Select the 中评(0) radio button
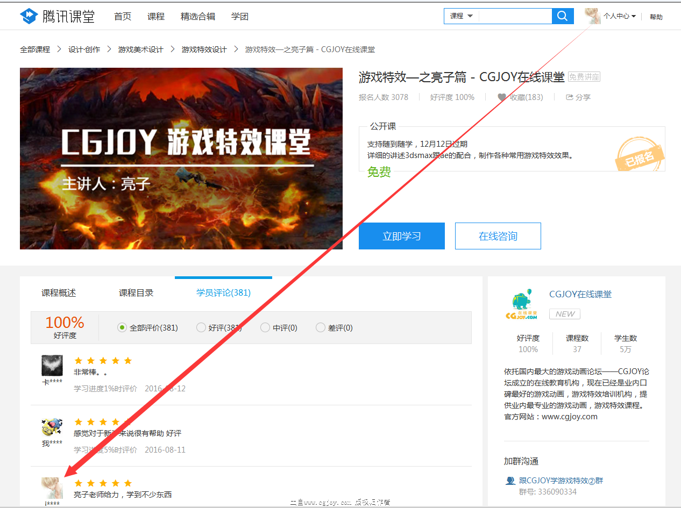The width and height of the screenshot is (681, 508). [265, 327]
